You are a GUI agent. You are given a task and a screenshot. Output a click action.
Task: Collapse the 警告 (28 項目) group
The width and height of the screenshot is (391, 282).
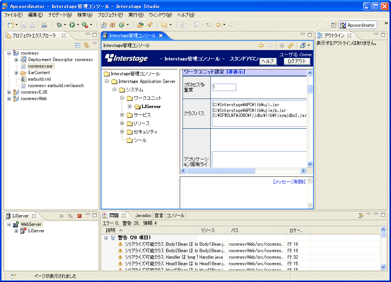(x=106, y=238)
